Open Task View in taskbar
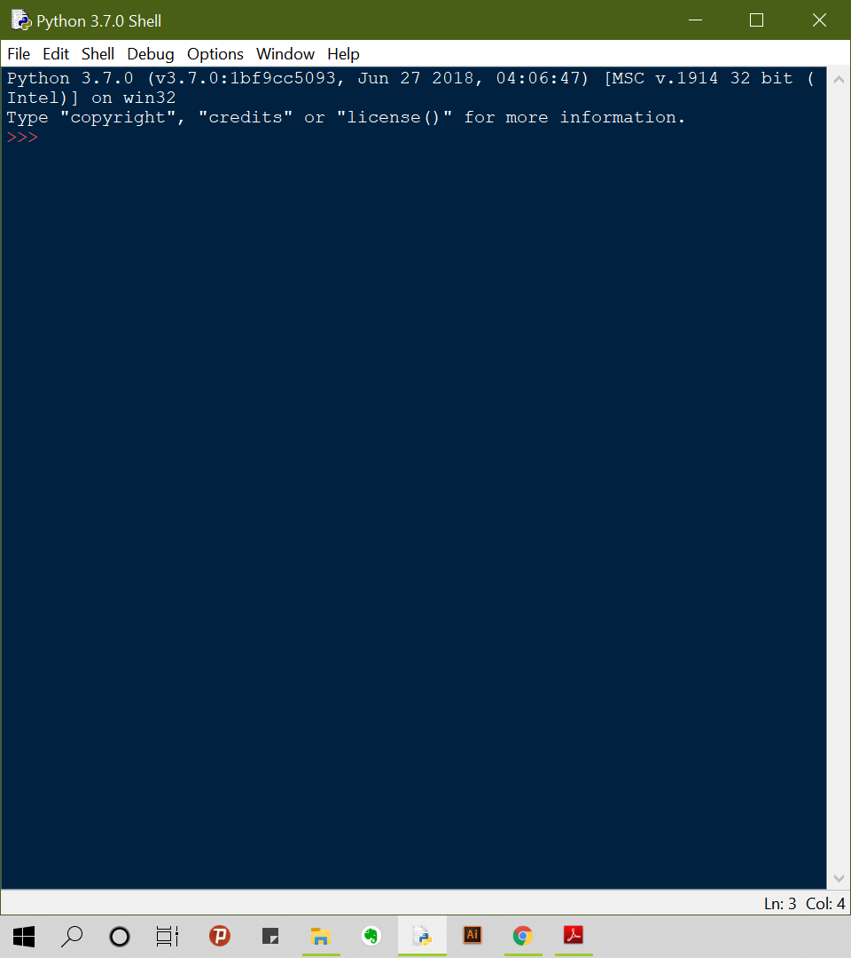This screenshot has height=958, width=851. [x=168, y=936]
